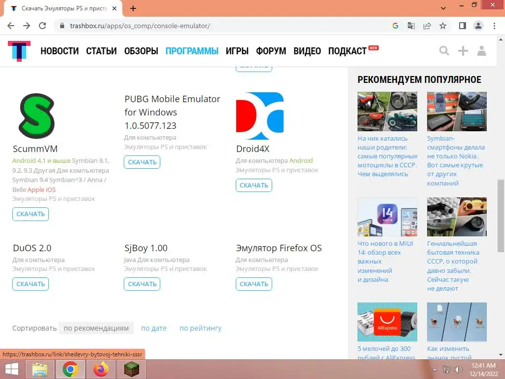Screen dimensions: 505x379
Task: Open the Chrome profile avatar
Action: click(478, 26)
